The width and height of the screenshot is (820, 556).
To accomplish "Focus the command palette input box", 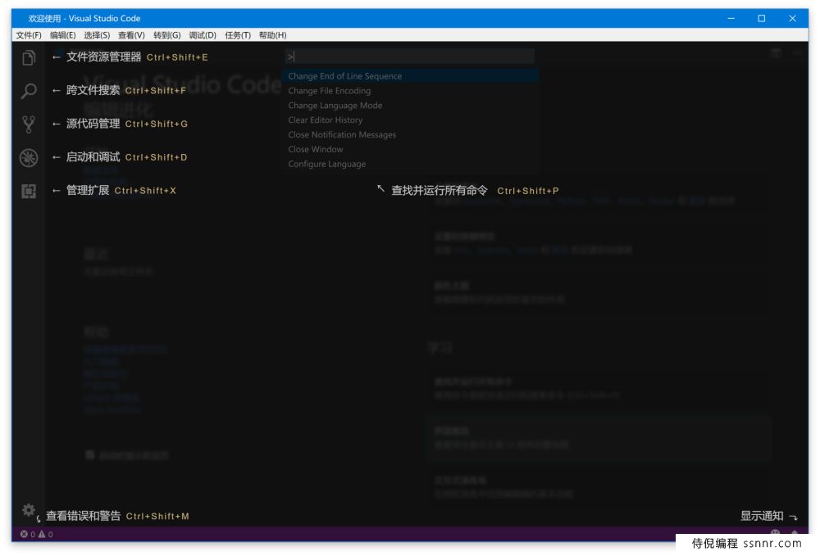I will (x=410, y=57).
